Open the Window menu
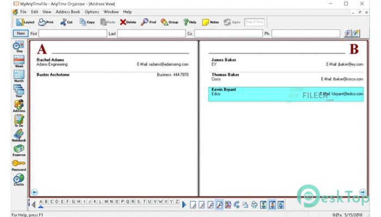The height and width of the screenshot is (217, 381). pos(111,12)
